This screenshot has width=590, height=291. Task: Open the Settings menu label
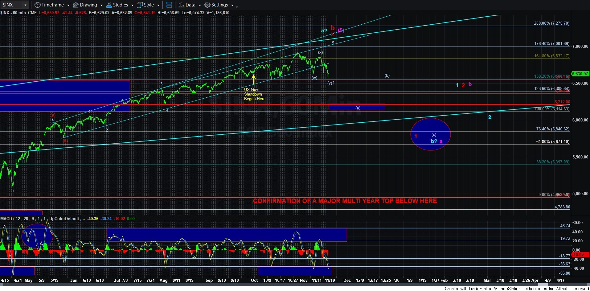[x=219, y=5]
